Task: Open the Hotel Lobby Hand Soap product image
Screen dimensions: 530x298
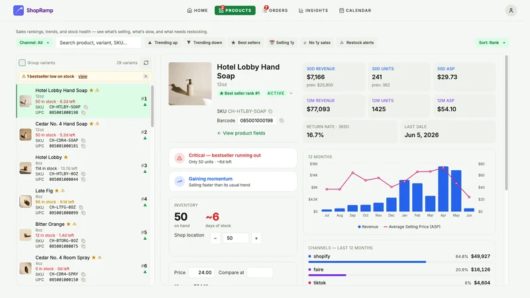Action: coord(190,83)
